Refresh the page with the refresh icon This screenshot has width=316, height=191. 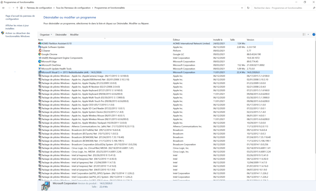pyautogui.click(x=248, y=8)
